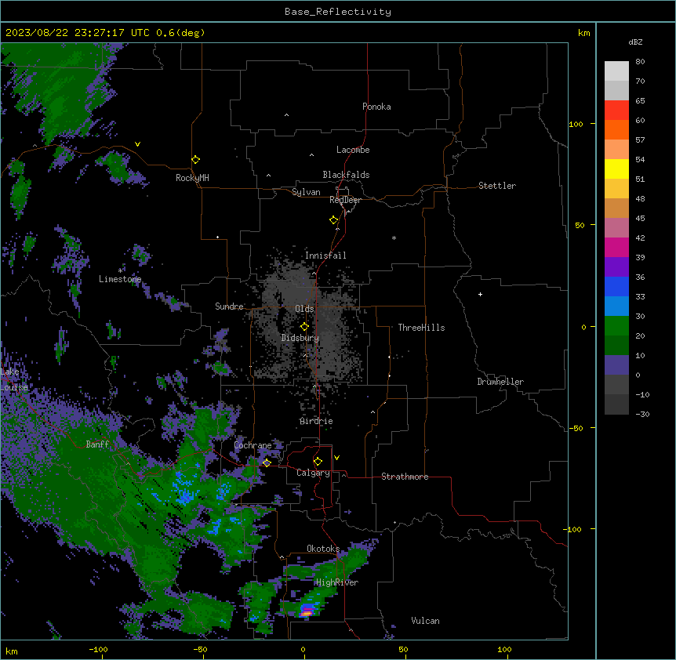Click the Cochrane town label
The width and height of the screenshot is (676, 660).
click(253, 445)
